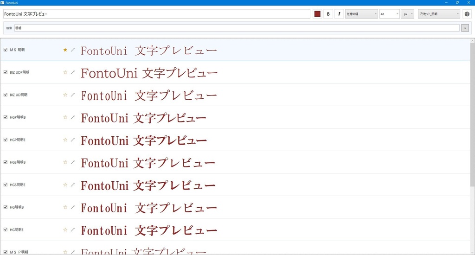Toggle italic preview with the I button
Screen dimensions: 475x255
tap(339, 14)
